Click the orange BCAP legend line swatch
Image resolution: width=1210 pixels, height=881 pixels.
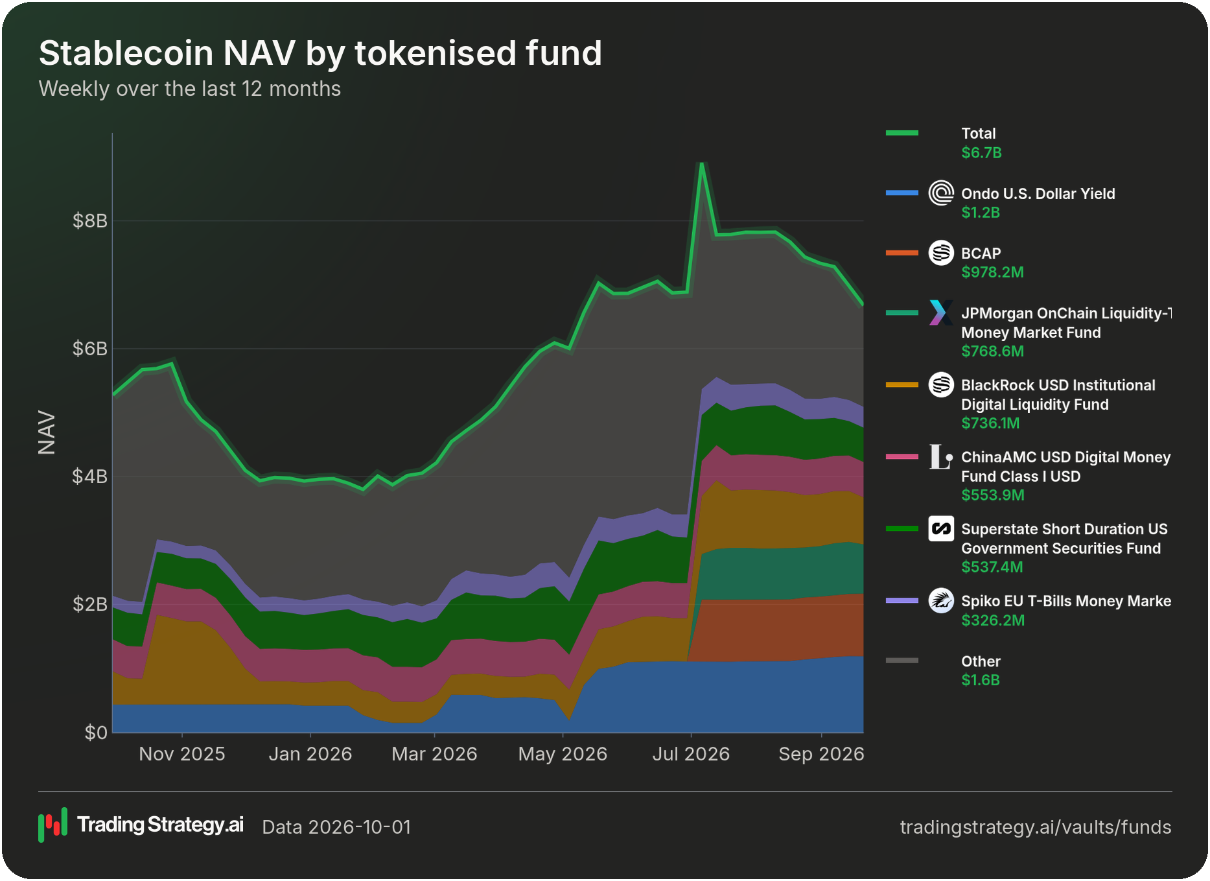902,253
